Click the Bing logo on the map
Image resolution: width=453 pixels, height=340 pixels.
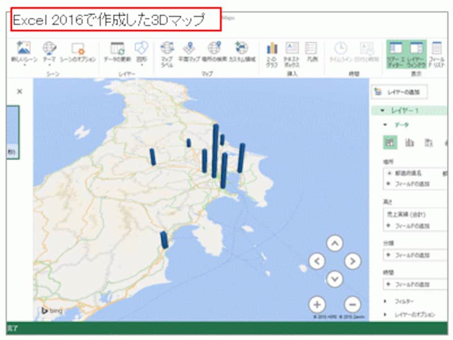[x=52, y=311]
